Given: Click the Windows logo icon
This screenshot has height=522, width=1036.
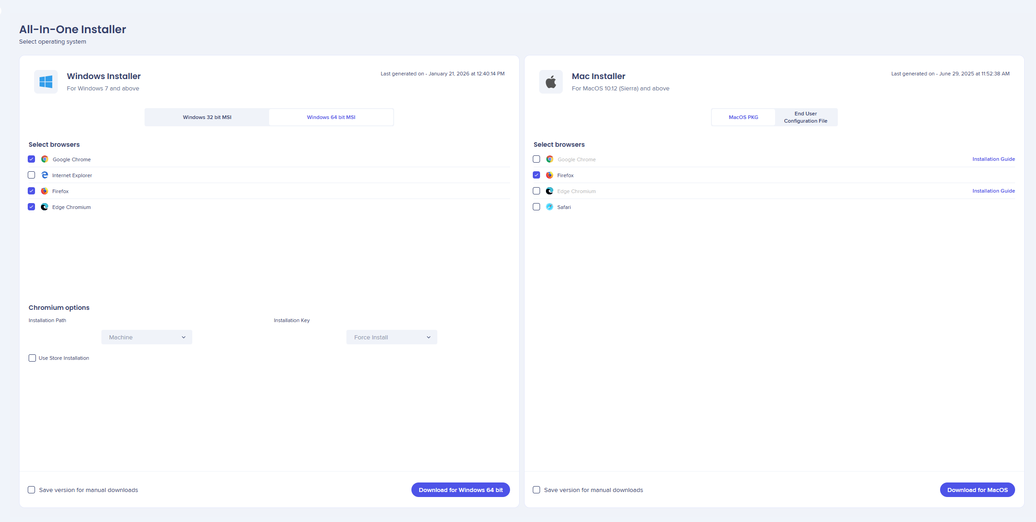Looking at the screenshot, I should point(46,82).
